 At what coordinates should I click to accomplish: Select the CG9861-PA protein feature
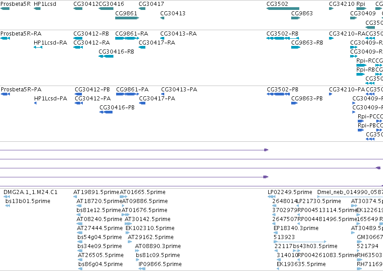click(x=127, y=94)
